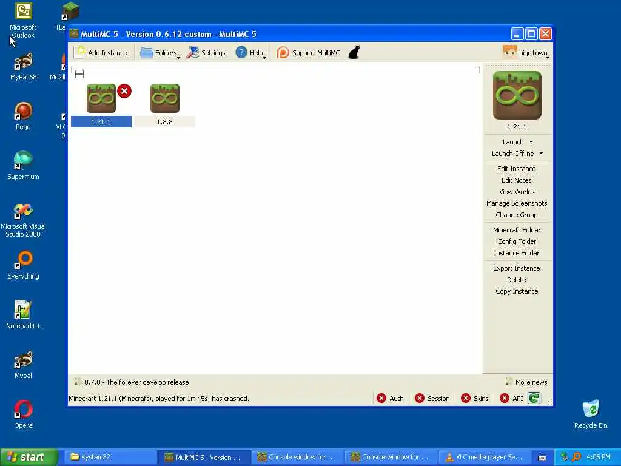Open the Opera desktop icon
This screenshot has width=621, height=466.
(x=23, y=414)
